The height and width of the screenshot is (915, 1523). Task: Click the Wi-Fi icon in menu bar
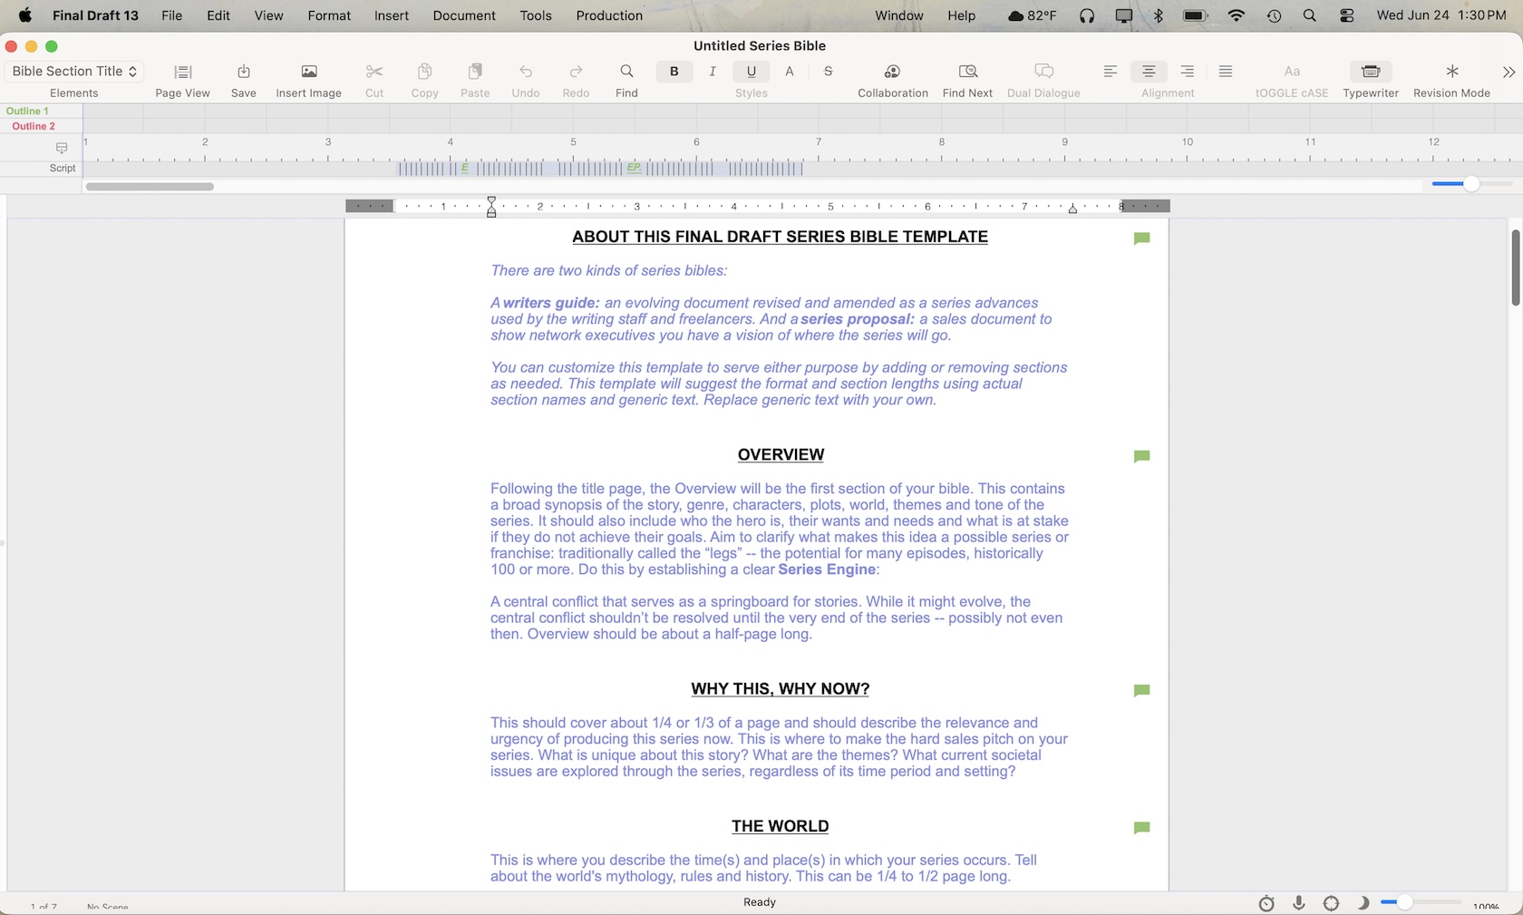(x=1237, y=15)
